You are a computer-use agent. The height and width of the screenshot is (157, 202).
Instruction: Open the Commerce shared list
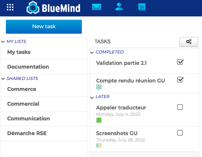[44, 89]
